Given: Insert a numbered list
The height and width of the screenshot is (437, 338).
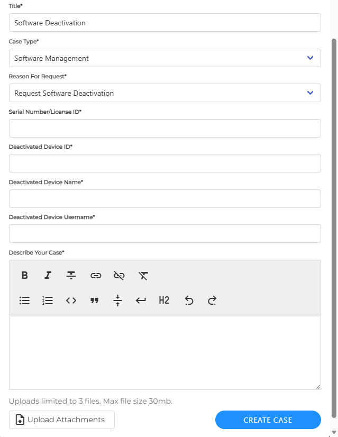Looking at the screenshot, I should 48,301.
